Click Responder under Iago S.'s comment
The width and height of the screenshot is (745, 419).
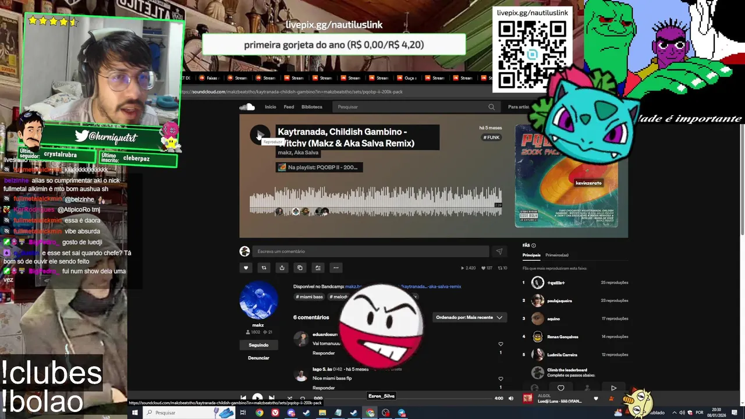click(x=324, y=388)
